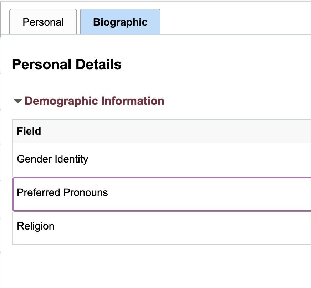Click the Demographic Information heading link
This screenshot has height=288, width=311.
(x=95, y=101)
